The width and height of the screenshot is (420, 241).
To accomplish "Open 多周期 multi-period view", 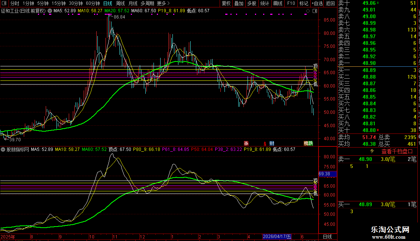I will click(x=147, y=3).
